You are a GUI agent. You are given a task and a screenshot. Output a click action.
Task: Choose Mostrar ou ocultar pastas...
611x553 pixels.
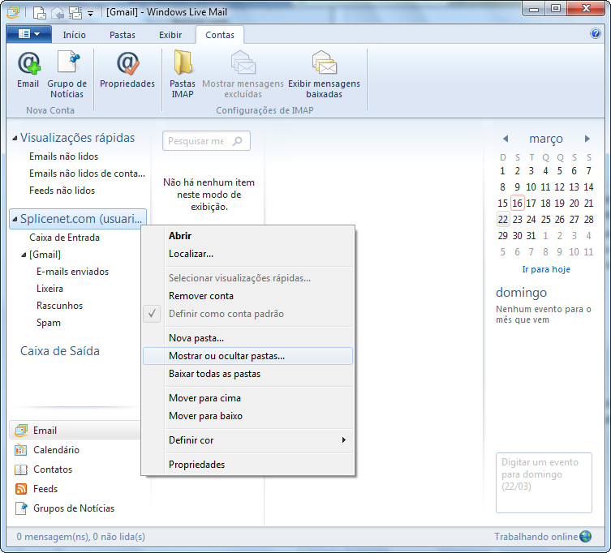[247, 356]
